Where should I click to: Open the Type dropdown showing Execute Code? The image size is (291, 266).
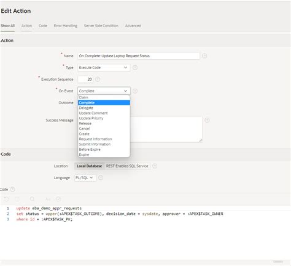[x=104, y=68]
